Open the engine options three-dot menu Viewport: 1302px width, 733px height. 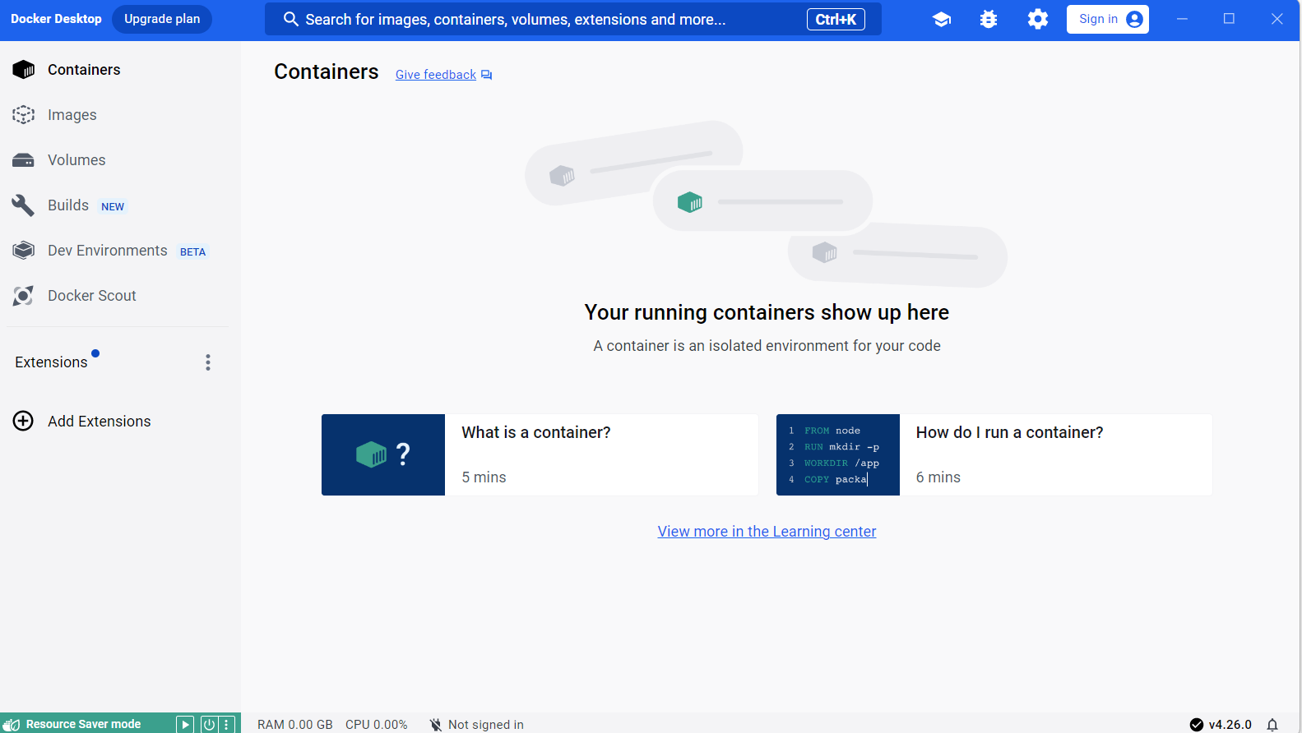tap(226, 724)
